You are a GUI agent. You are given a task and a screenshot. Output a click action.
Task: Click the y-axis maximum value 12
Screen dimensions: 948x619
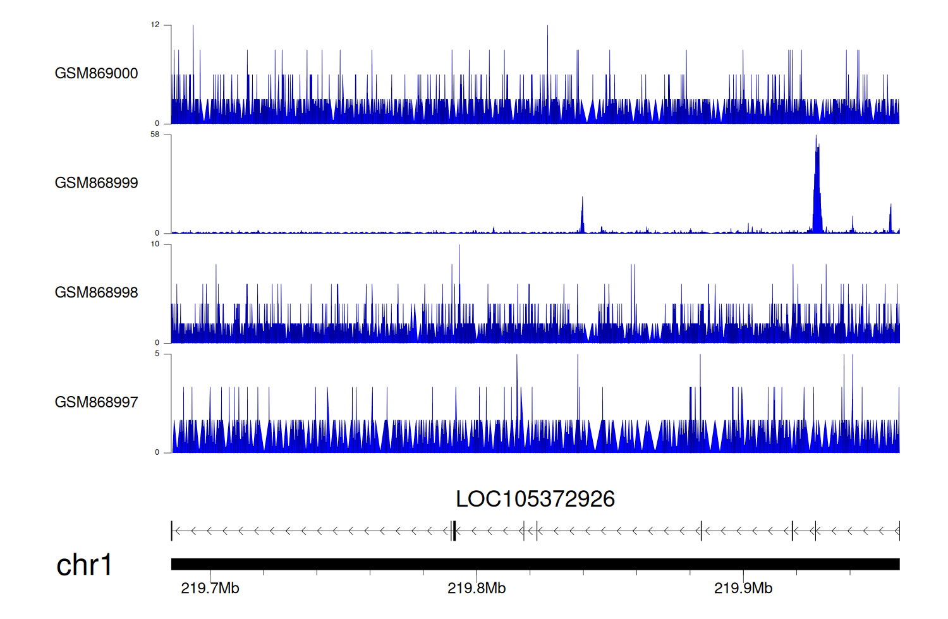(x=155, y=25)
